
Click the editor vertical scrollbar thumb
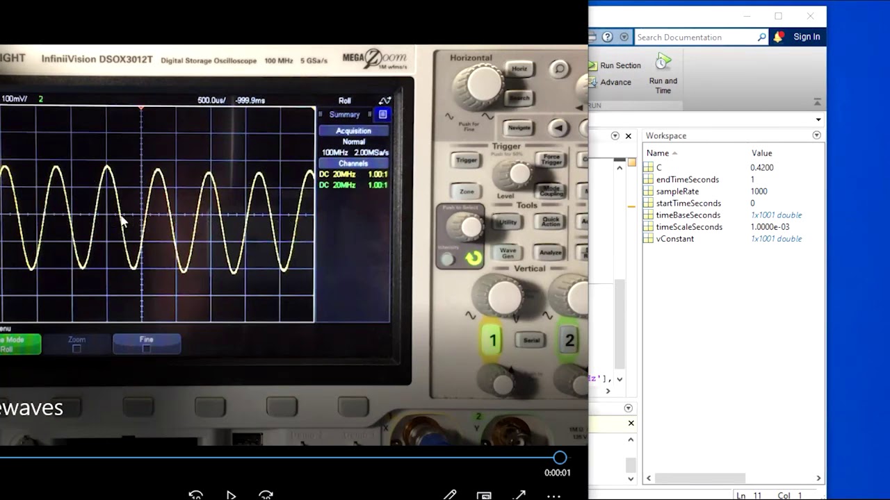coord(619,323)
